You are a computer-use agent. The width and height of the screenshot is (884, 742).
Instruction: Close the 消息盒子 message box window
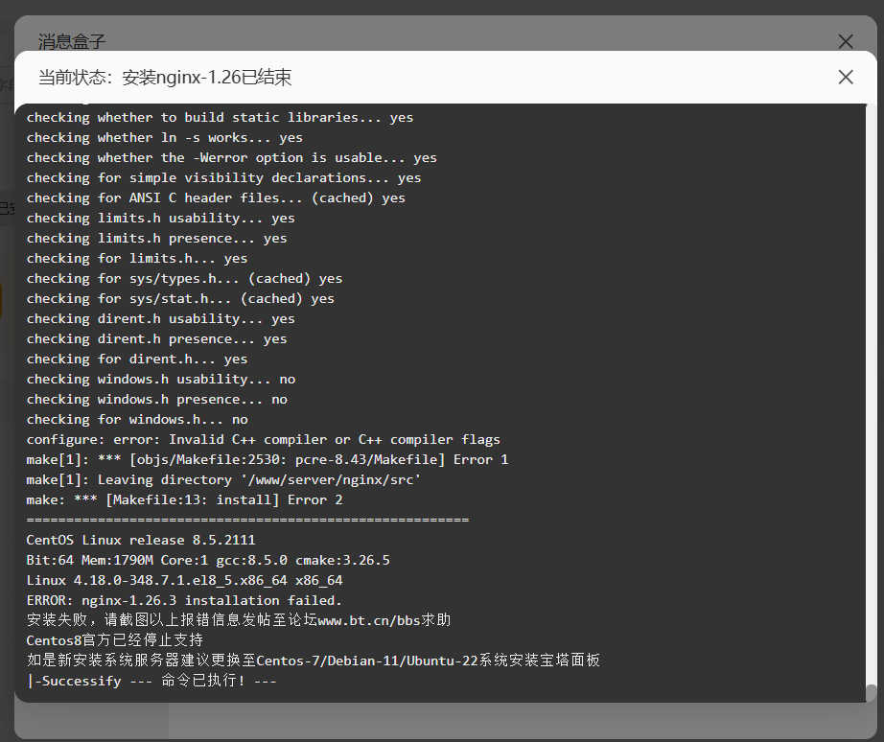[845, 41]
